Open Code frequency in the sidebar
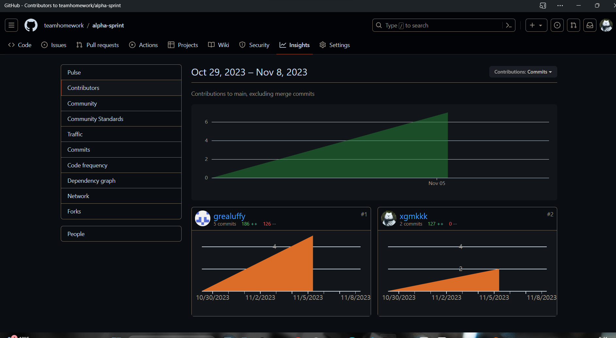Image resolution: width=616 pixels, height=338 pixels. click(x=121, y=165)
